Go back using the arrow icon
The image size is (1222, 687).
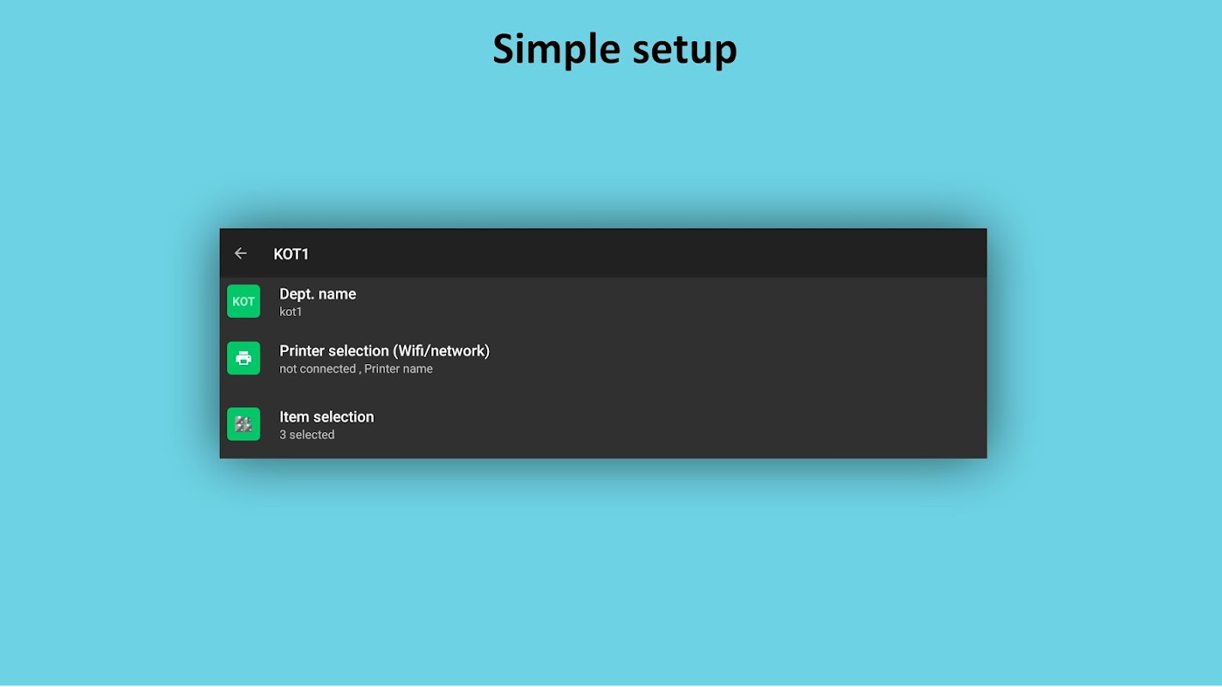coord(241,253)
